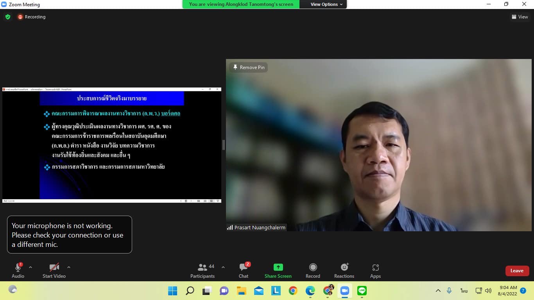Open the View layout menu

pyautogui.click(x=520, y=17)
